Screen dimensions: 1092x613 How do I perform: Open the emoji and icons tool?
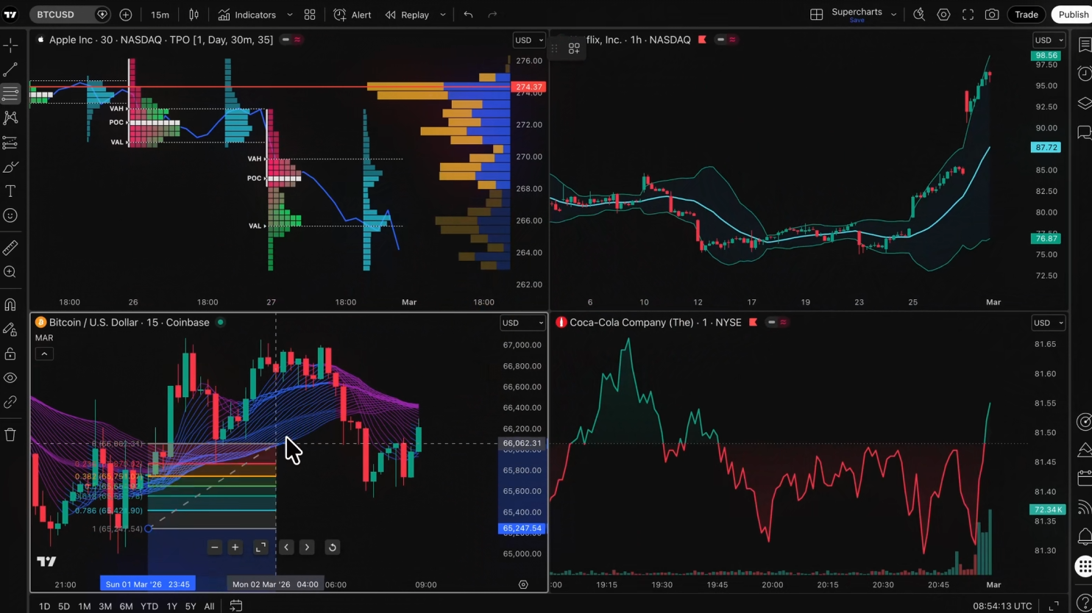coord(10,215)
